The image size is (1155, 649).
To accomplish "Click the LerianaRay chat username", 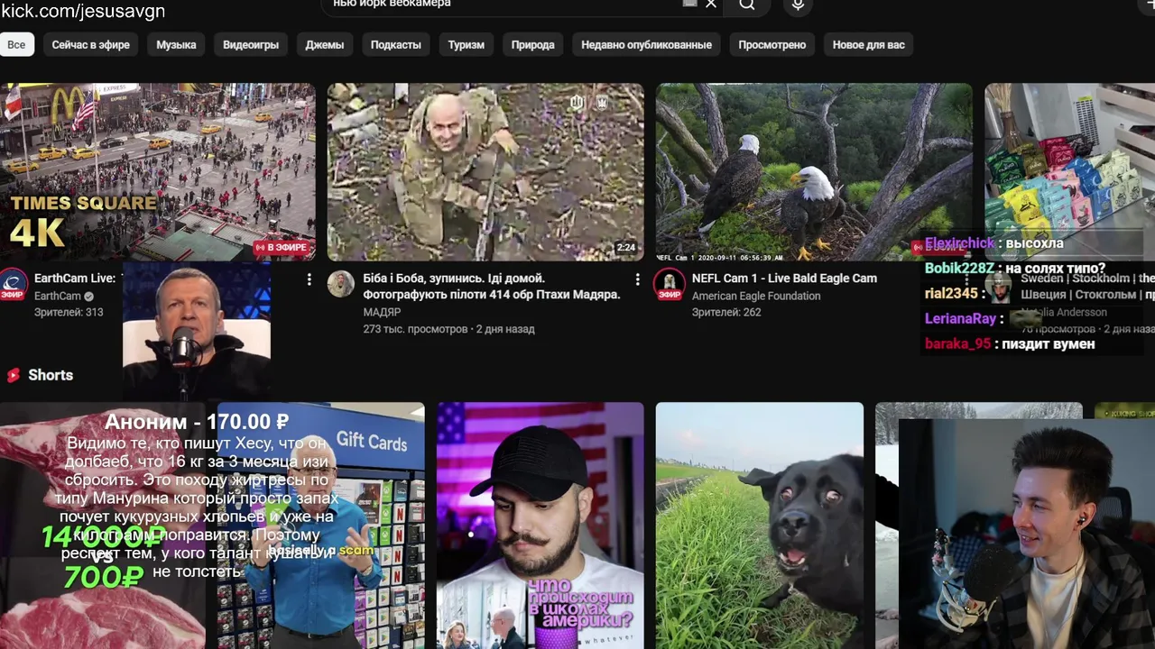I will tap(960, 319).
